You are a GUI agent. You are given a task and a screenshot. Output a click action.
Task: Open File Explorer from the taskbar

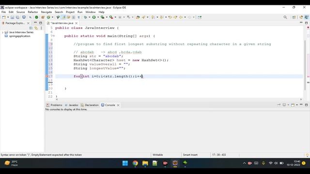(x=145, y=163)
